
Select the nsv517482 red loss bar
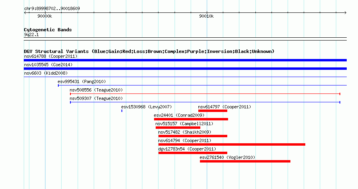[193, 136]
